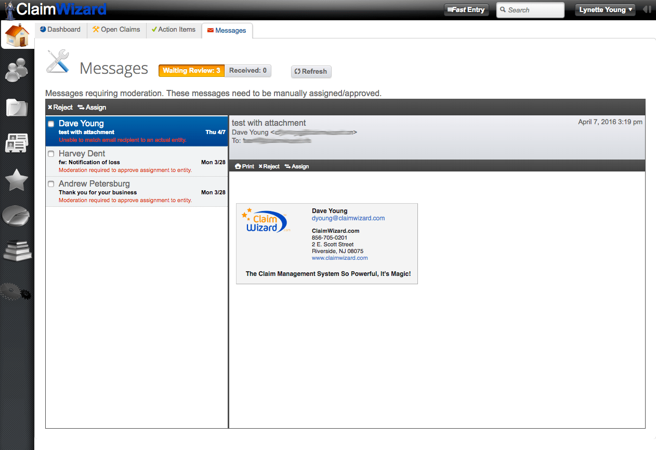
Task: Select the contacts people icon in sidebar
Action: click(17, 71)
